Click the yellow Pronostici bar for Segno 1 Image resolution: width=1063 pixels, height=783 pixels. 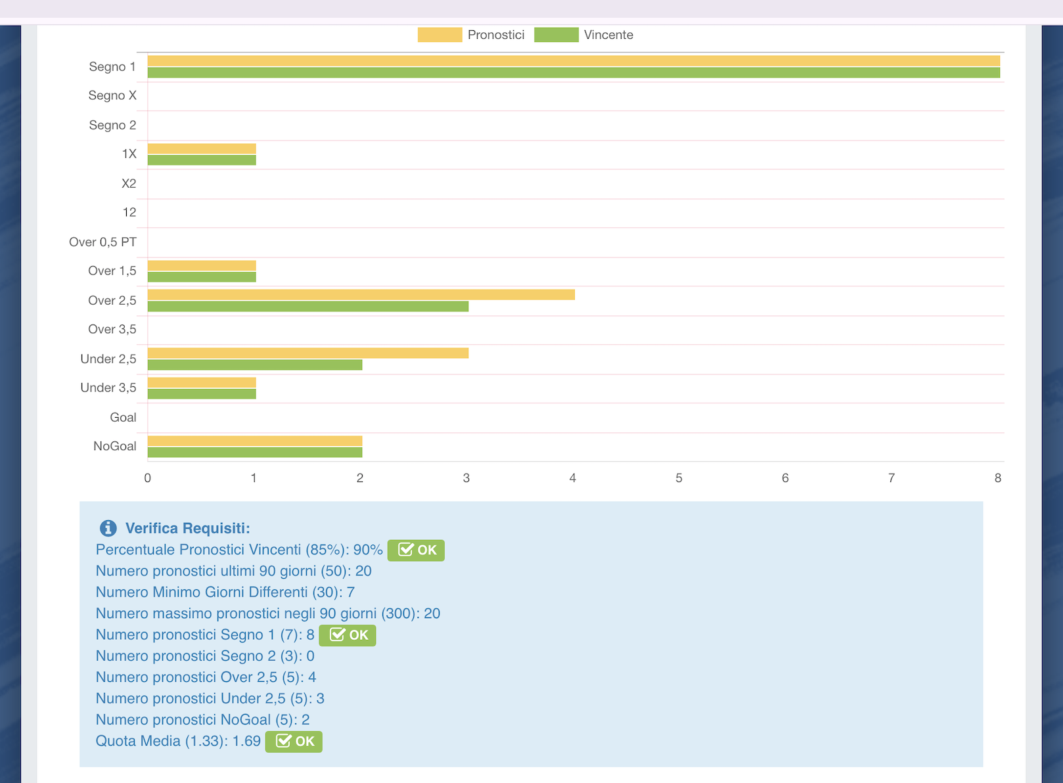573,61
